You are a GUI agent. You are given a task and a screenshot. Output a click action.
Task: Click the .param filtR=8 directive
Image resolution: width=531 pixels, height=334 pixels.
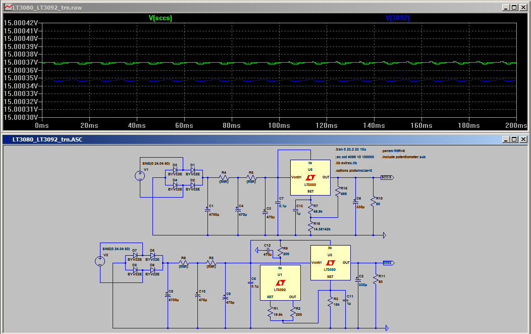(393, 151)
